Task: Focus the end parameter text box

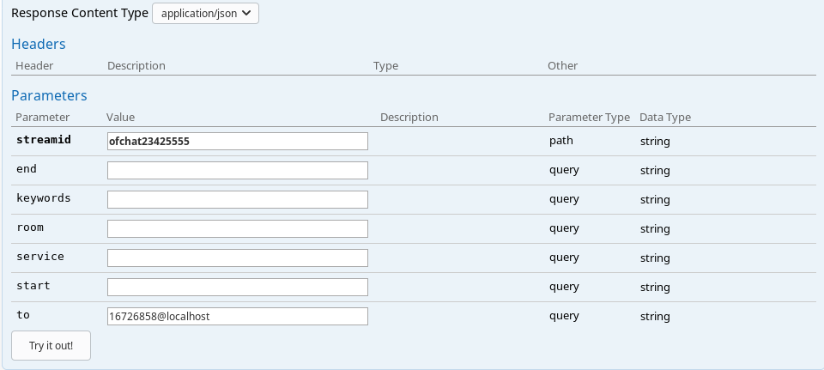Action: pos(237,170)
